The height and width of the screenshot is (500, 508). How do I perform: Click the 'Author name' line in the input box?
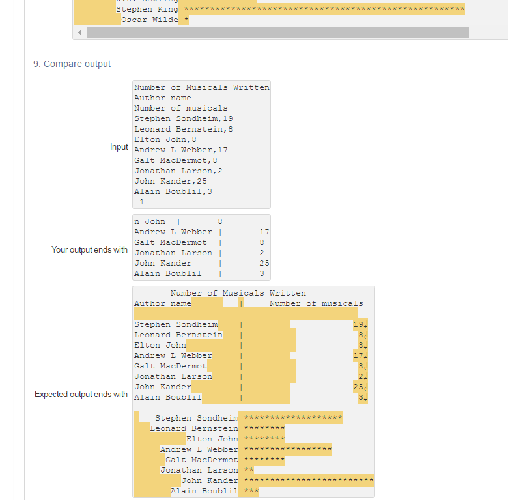pos(163,98)
